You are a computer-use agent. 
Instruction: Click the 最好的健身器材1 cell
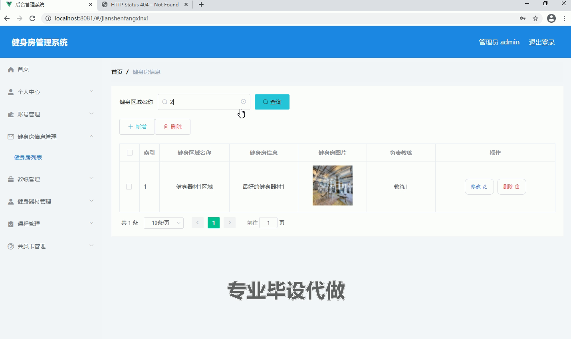click(x=264, y=187)
